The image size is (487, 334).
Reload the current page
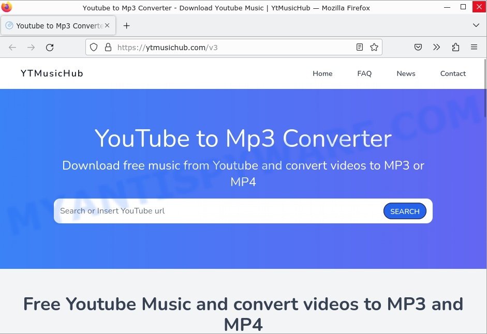[x=50, y=48]
